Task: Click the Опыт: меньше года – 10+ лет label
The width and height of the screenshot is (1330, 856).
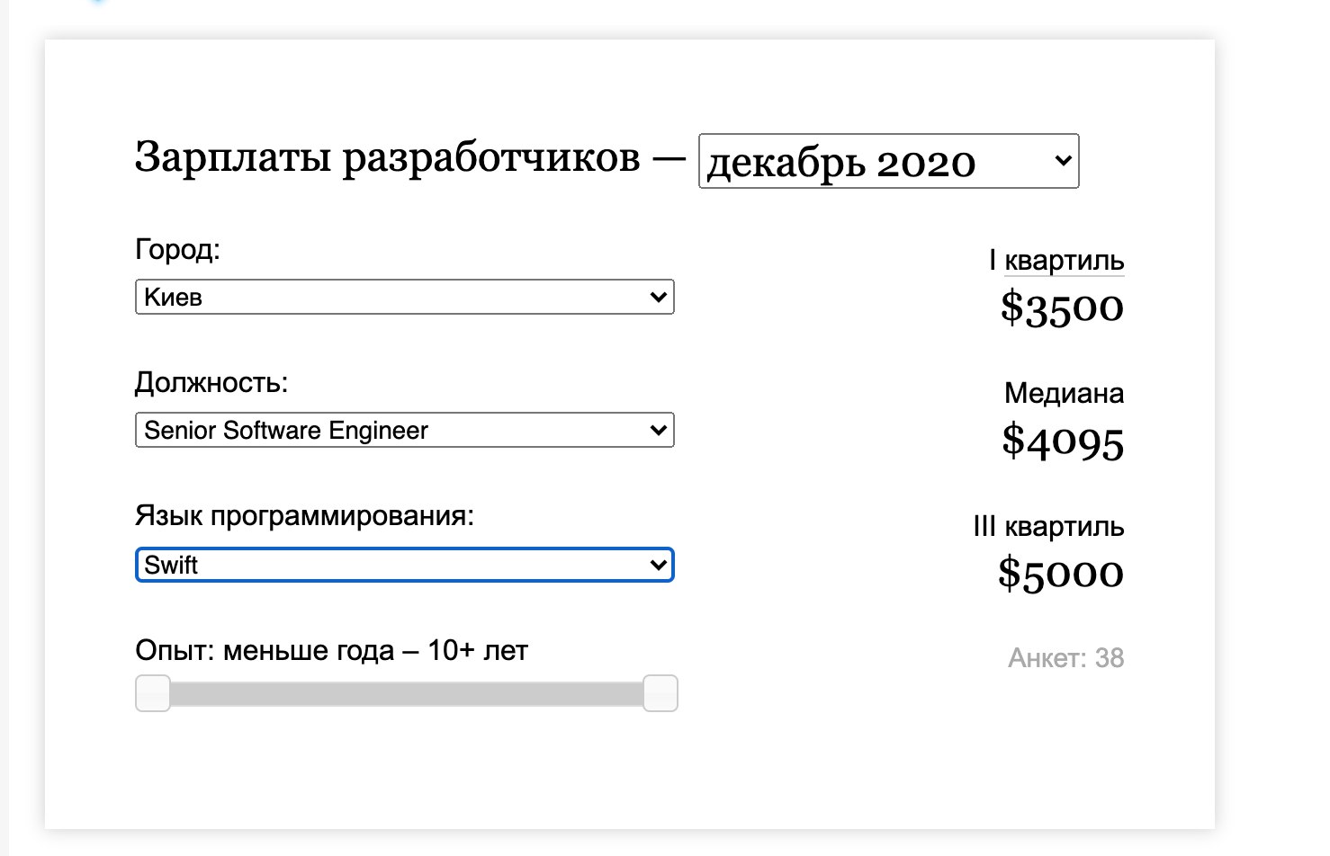Action: (331, 650)
